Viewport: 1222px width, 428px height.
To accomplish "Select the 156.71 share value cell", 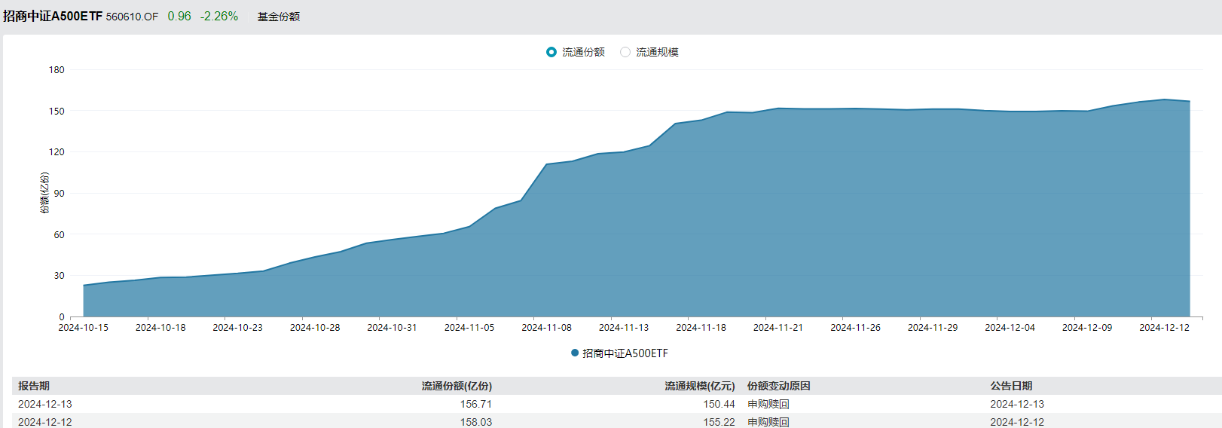I will [475, 404].
